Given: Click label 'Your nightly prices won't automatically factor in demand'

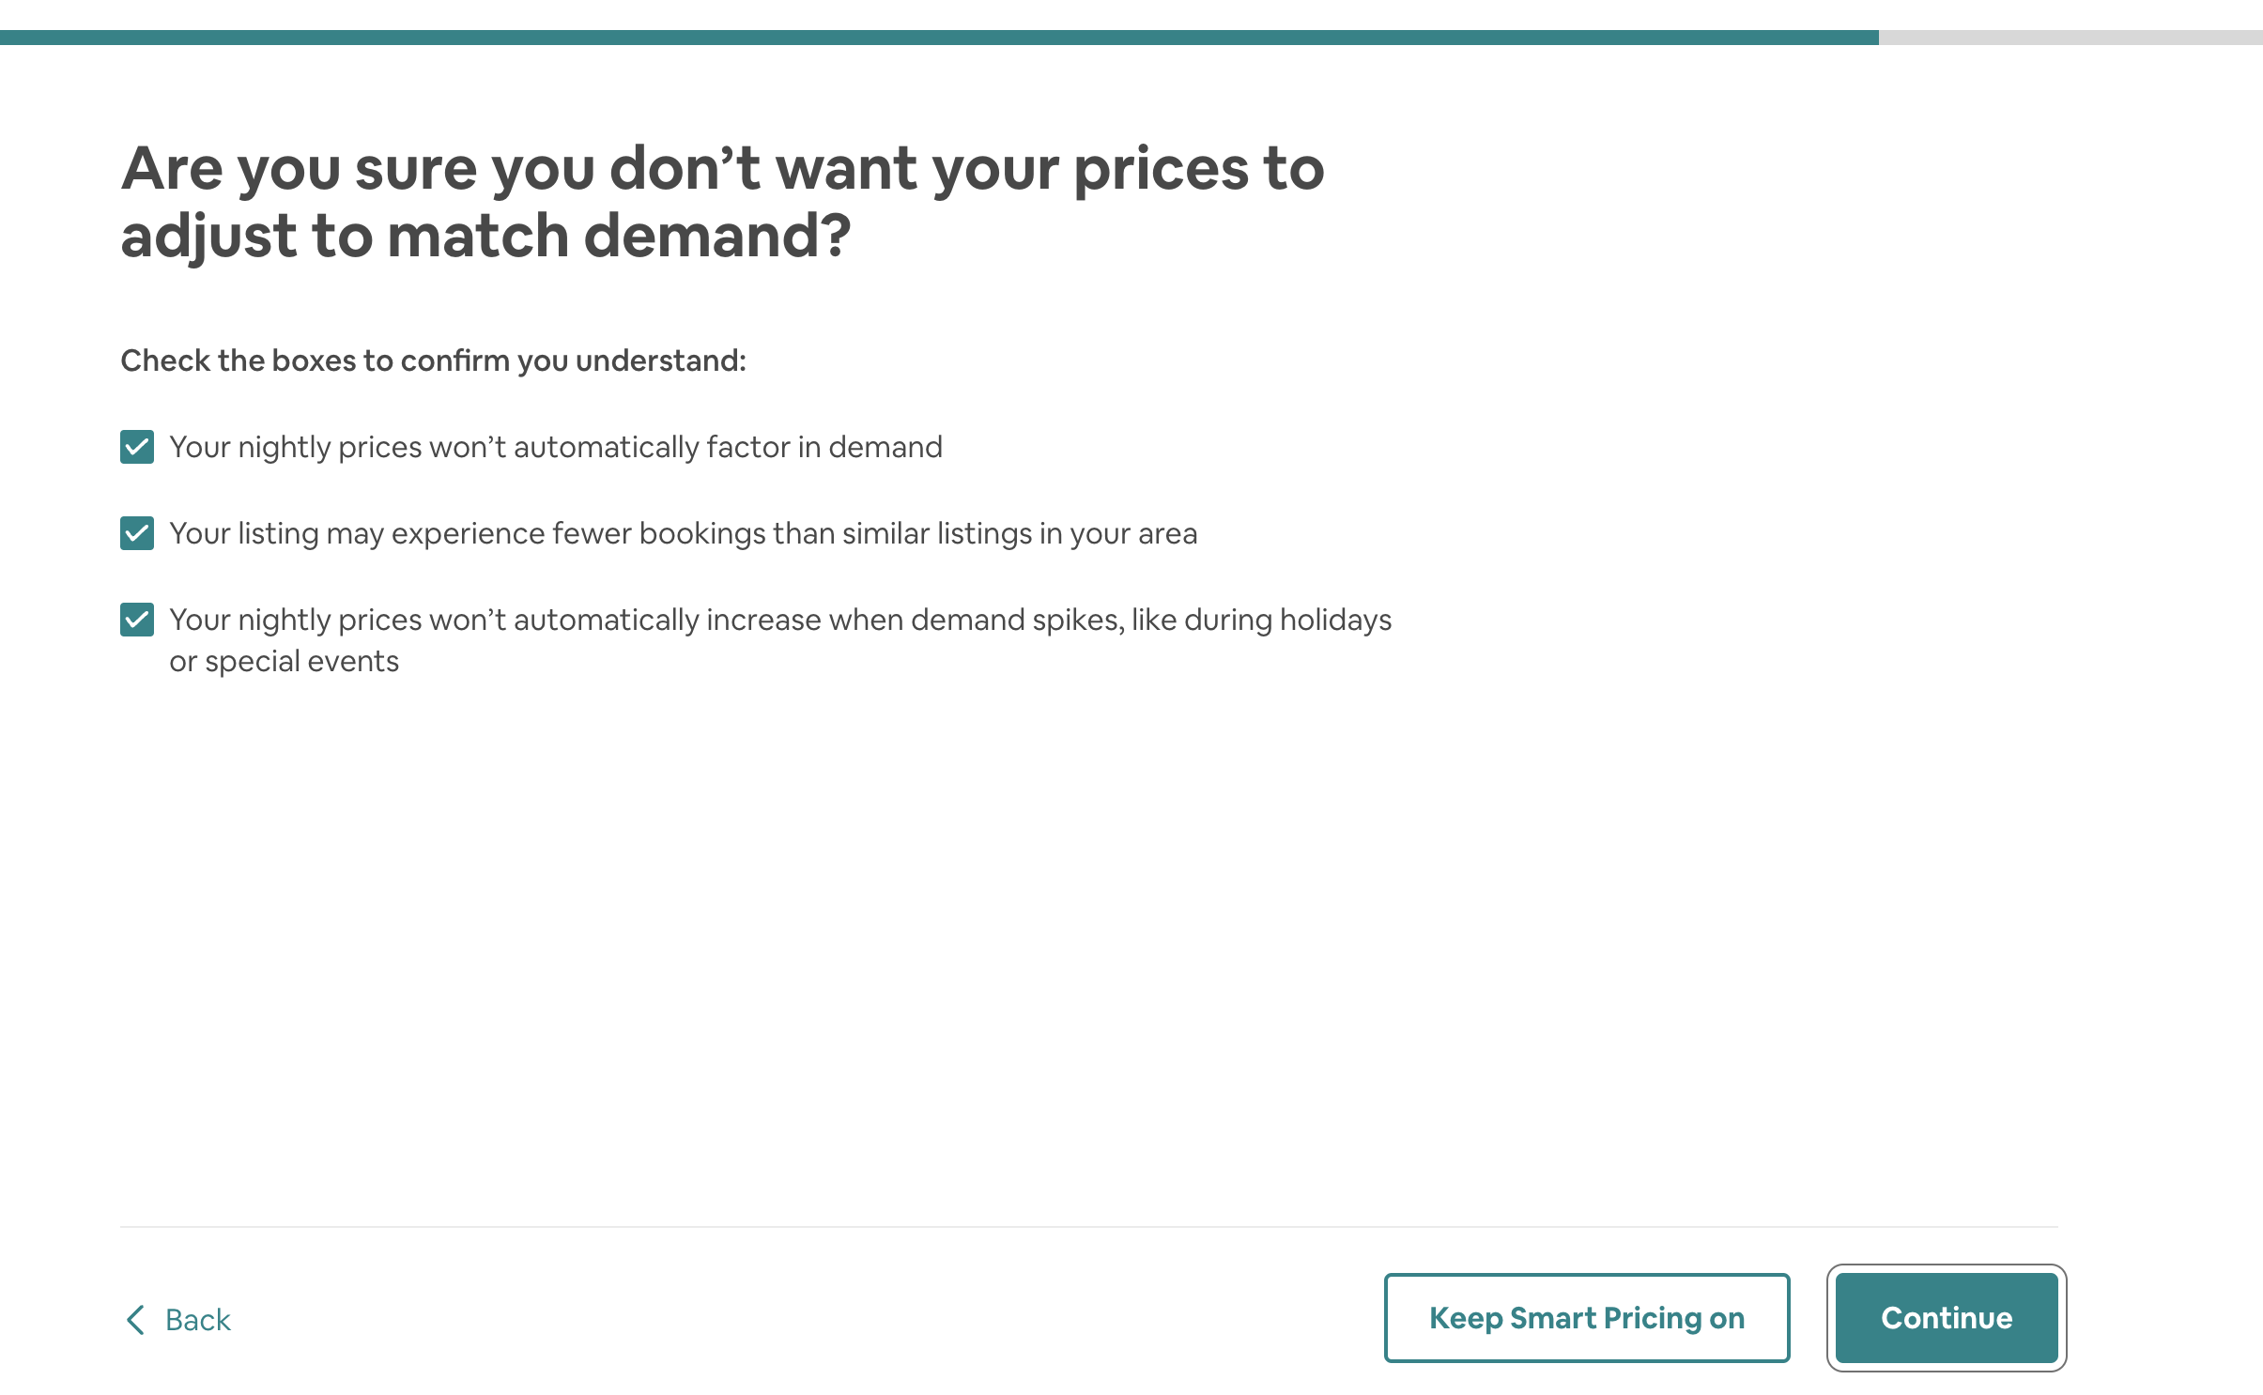Looking at the screenshot, I should (555, 447).
